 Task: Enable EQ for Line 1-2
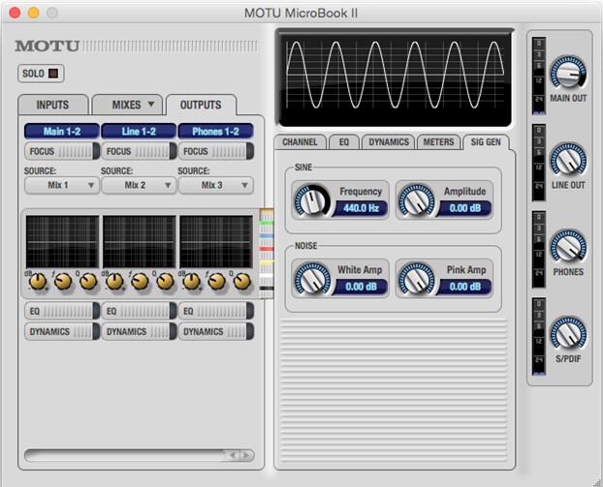139,311
